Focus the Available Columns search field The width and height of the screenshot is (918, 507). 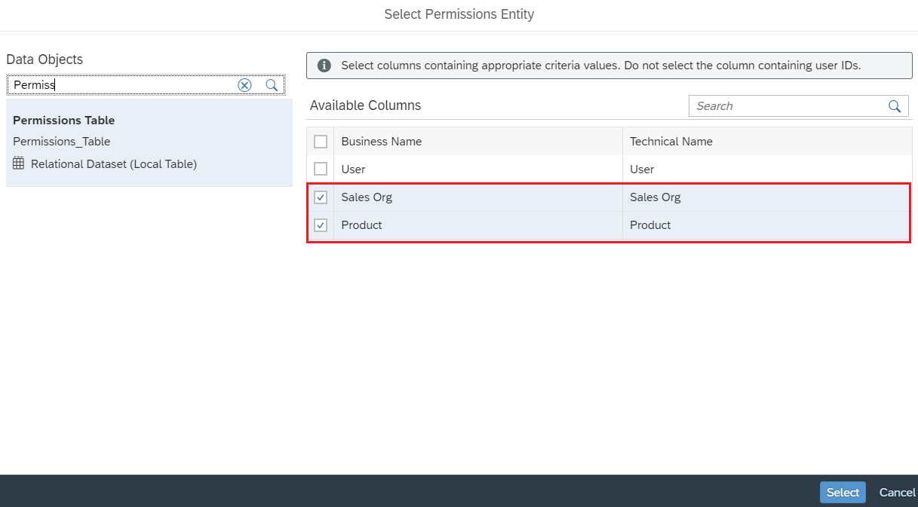pos(788,106)
